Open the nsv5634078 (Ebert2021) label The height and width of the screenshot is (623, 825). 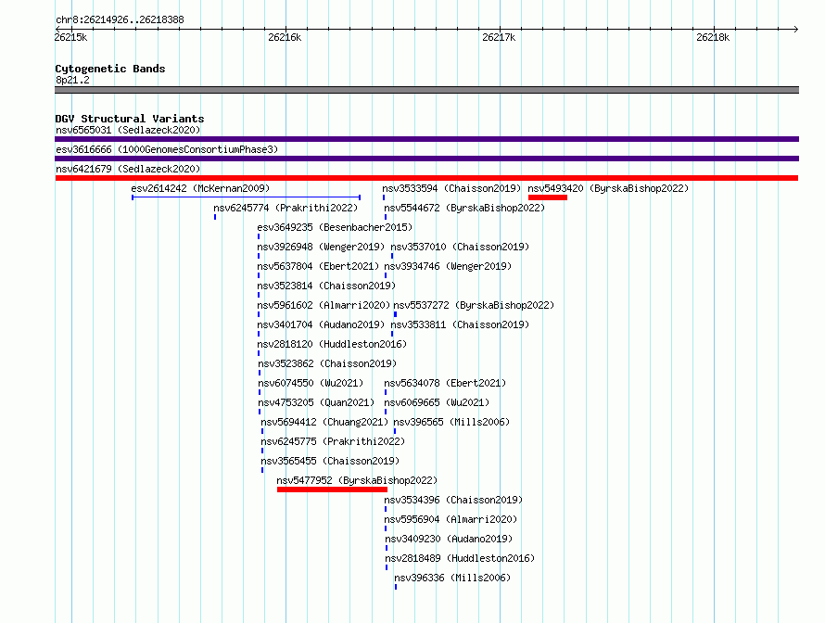[x=445, y=383]
